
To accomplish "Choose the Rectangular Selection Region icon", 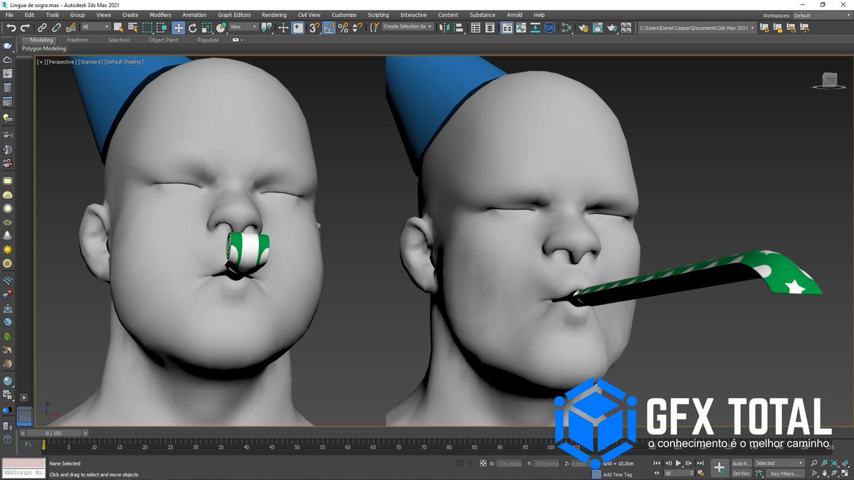I will (x=147, y=28).
